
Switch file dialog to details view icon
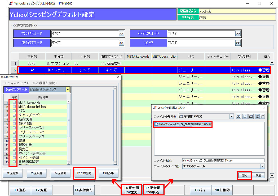click(x=262, y=116)
